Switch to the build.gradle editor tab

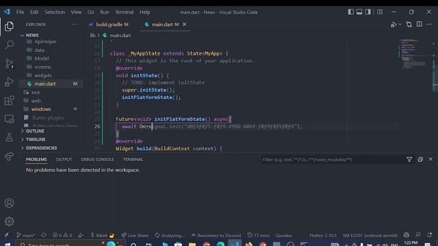[109, 25]
